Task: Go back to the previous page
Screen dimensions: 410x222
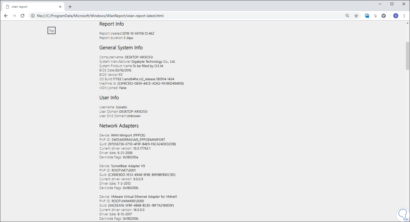Action: click(6, 16)
